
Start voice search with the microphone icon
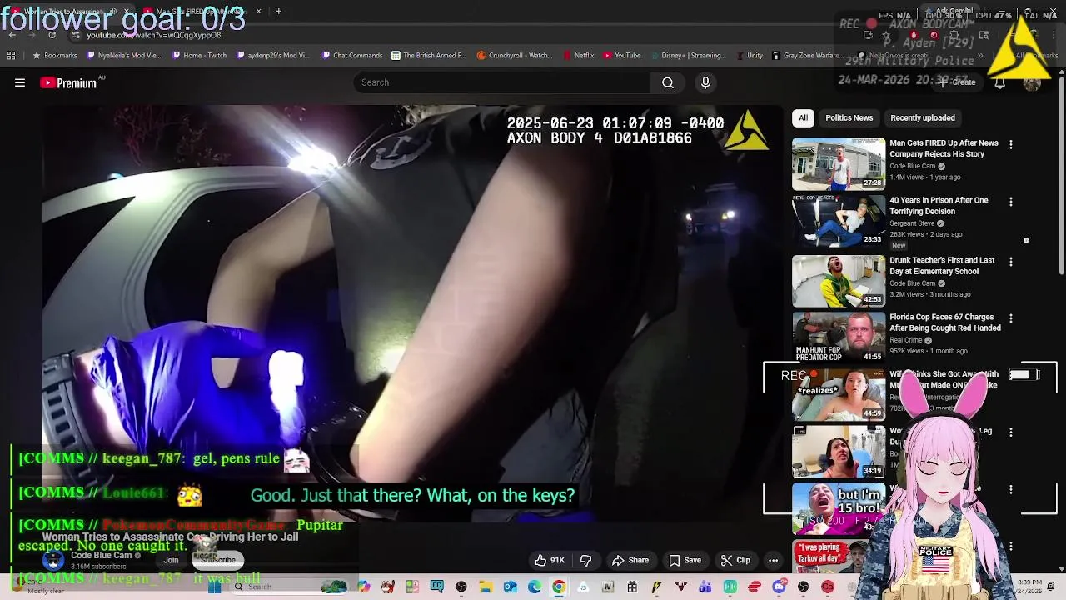(x=705, y=82)
